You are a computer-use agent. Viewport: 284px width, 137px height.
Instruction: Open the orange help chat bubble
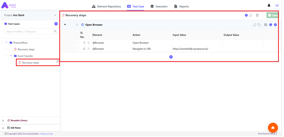tap(273, 127)
